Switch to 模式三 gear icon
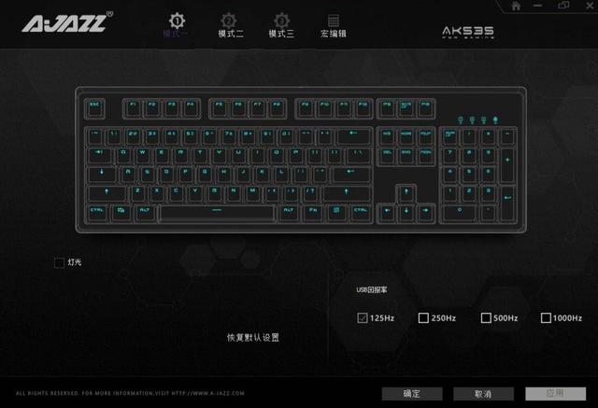This screenshot has width=598, height=408. [281, 21]
